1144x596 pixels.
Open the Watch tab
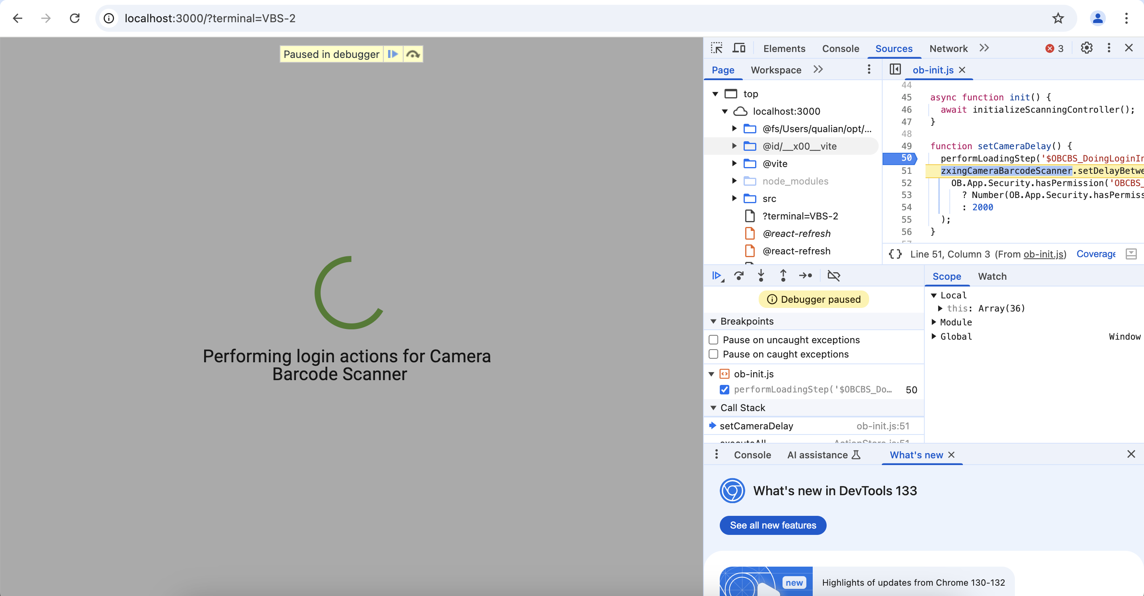coord(992,276)
